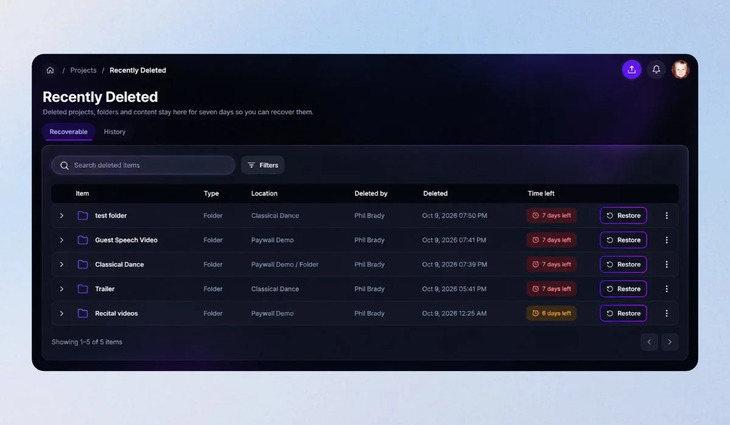The image size is (730, 425).
Task: Click 7 days left badge for test folder
Action: click(552, 216)
